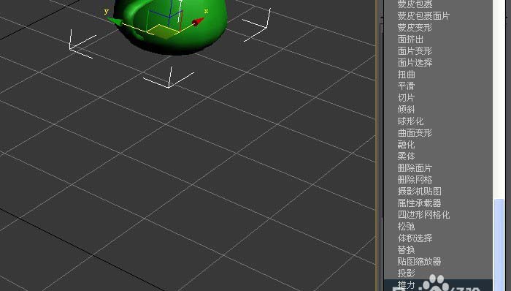Apply the 面挤出 modifier from the list

coord(410,39)
